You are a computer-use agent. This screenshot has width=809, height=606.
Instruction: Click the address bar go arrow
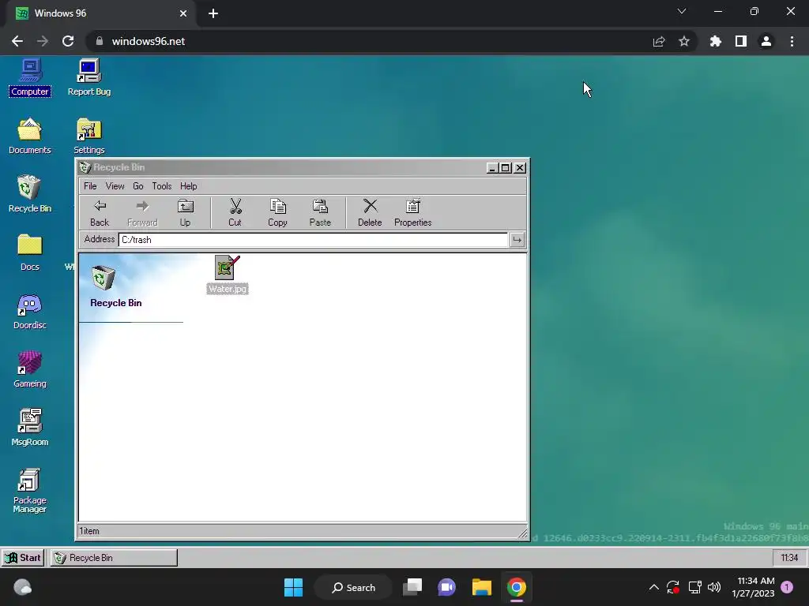[x=517, y=240]
